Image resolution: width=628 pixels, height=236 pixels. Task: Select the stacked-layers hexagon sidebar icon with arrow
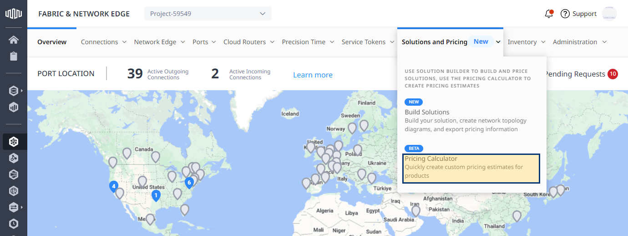tap(14, 91)
